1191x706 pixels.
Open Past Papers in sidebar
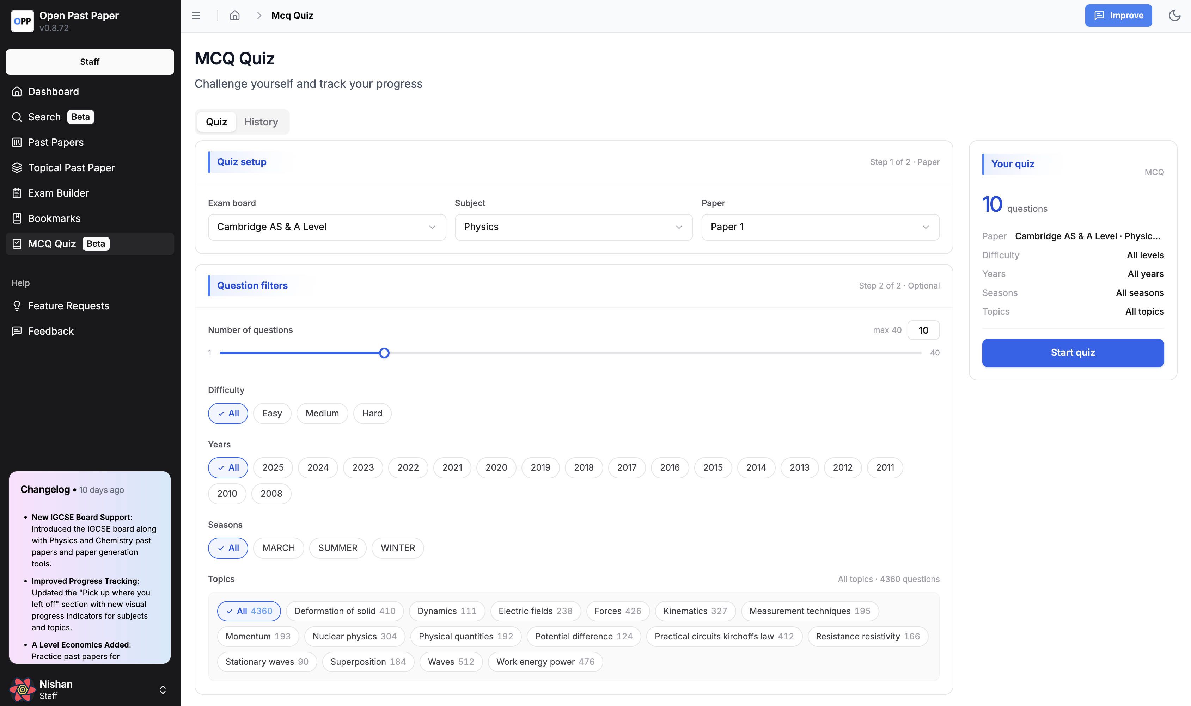tap(90, 142)
